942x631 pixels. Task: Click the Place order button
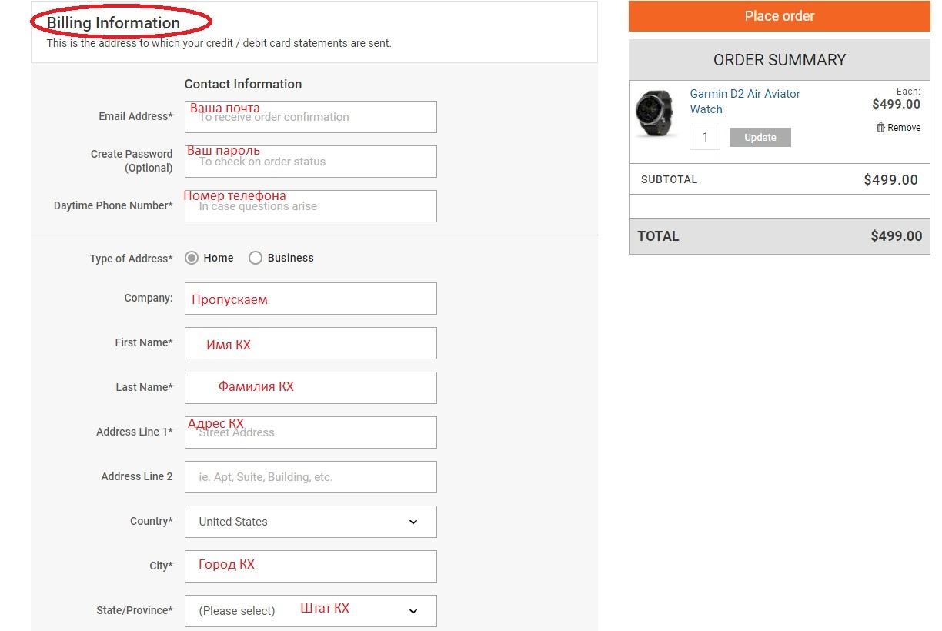pyautogui.click(x=779, y=16)
